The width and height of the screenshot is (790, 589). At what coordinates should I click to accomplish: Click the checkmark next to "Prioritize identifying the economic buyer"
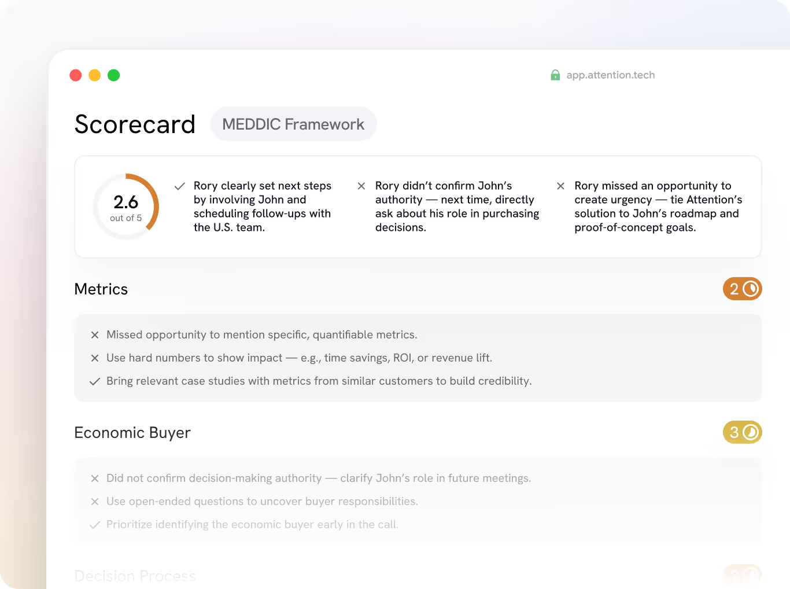(95, 525)
